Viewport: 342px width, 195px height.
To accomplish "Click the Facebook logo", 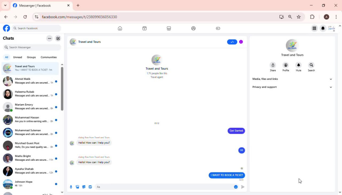I will point(6,28).
